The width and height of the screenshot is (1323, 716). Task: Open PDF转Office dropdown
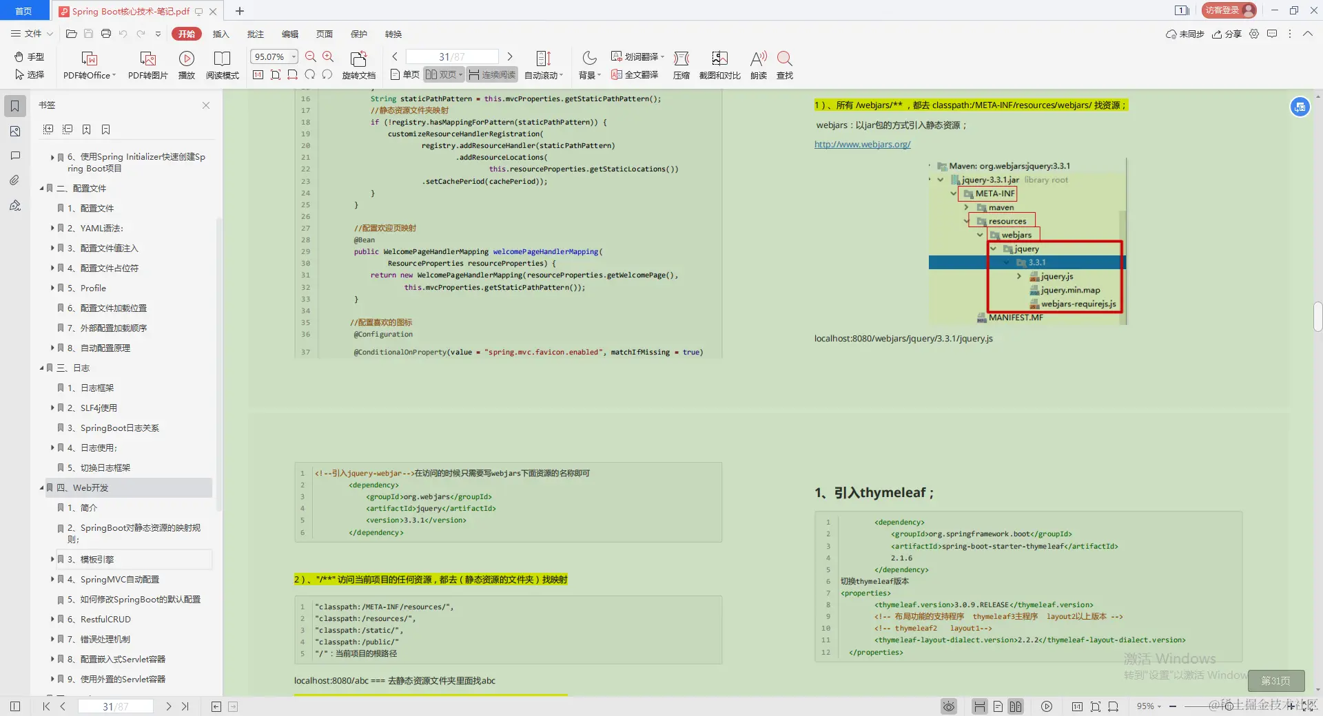pos(90,65)
